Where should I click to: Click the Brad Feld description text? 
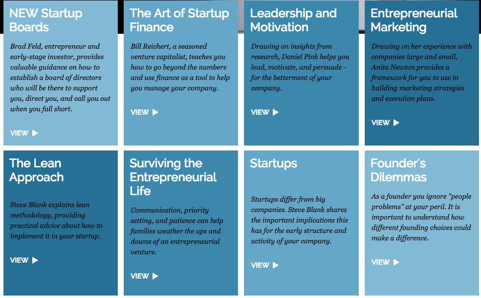[60, 77]
